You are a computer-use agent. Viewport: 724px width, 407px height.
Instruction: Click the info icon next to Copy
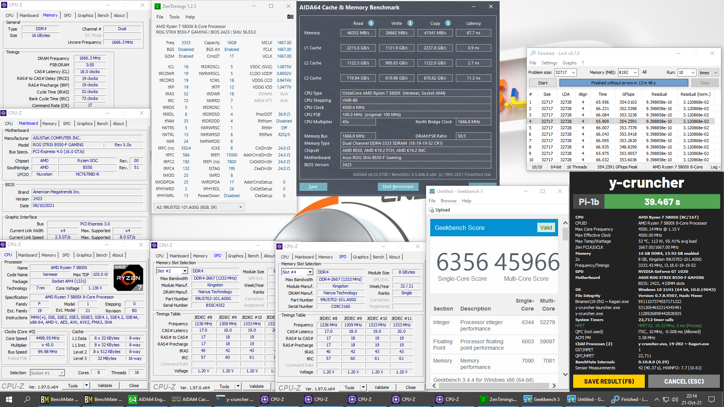click(x=448, y=23)
